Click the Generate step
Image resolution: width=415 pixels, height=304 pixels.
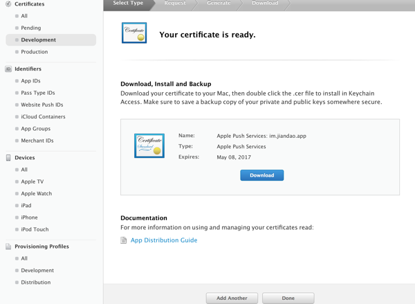point(219,3)
